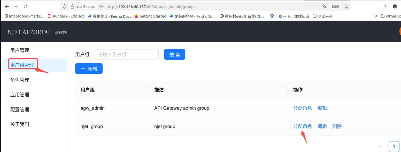Bookmark page with star icon
The height and width of the screenshot is (152, 401).
tap(346, 6)
